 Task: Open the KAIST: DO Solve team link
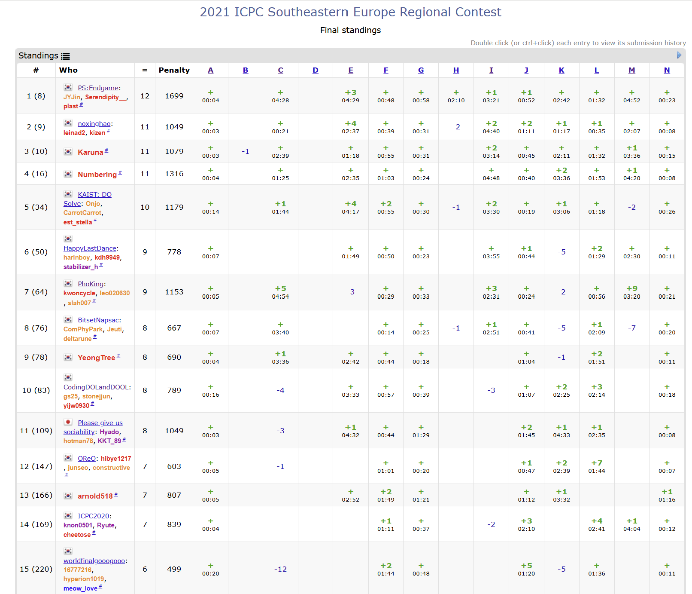(88, 199)
